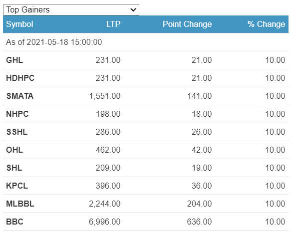Image resolution: width=295 pixels, height=232 pixels.
Task: Click the Point Change column header
Action: click(x=187, y=24)
